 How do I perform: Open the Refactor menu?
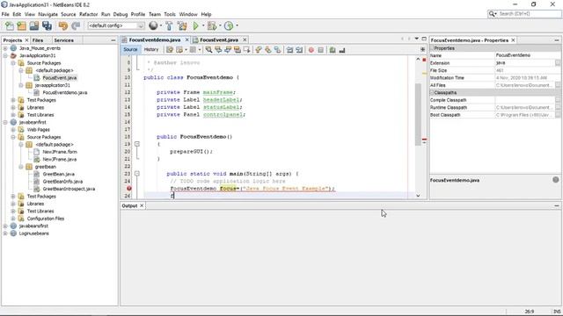pos(88,14)
